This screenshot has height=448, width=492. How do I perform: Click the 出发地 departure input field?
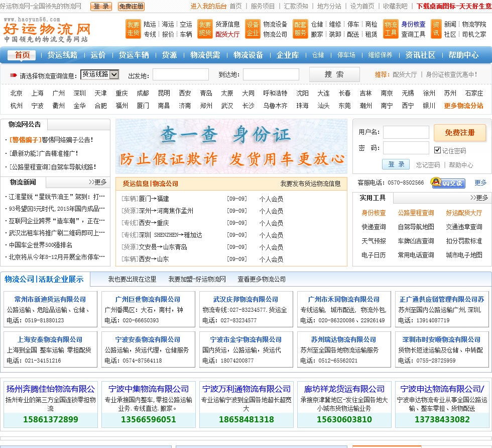tap(180, 75)
